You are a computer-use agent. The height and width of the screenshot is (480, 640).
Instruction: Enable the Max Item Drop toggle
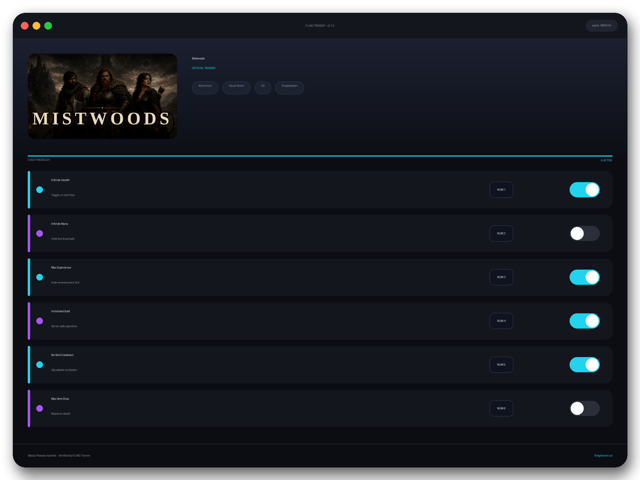click(x=585, y=408)
